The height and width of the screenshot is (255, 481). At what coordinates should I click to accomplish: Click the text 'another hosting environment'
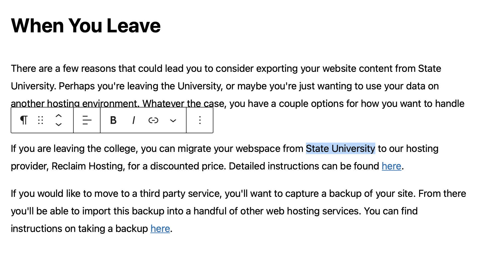point(74,104)
